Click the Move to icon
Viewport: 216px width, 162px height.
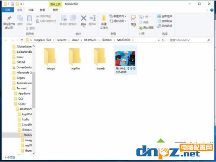coord(64,18)
